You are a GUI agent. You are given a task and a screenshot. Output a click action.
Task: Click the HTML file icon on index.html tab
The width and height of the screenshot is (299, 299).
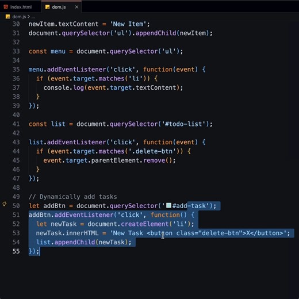(x=6, y=7)
